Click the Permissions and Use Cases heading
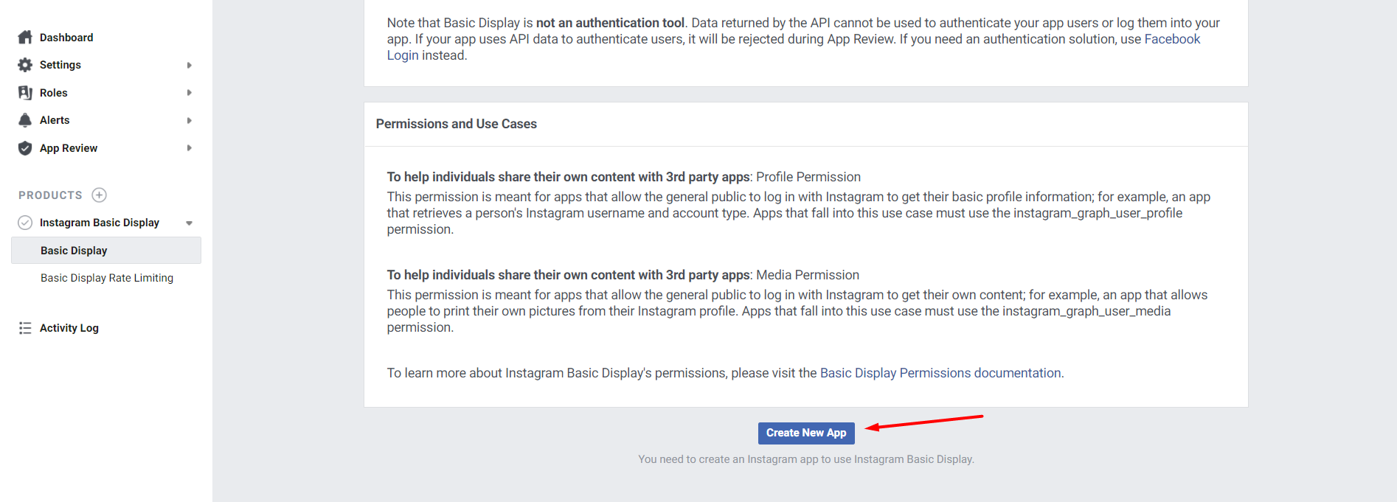Image resolution: width=1397 pixels, height=502 pixels. (456, 124)
